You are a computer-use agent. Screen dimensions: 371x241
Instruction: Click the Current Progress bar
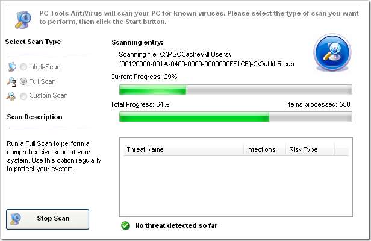coord(235,90)
